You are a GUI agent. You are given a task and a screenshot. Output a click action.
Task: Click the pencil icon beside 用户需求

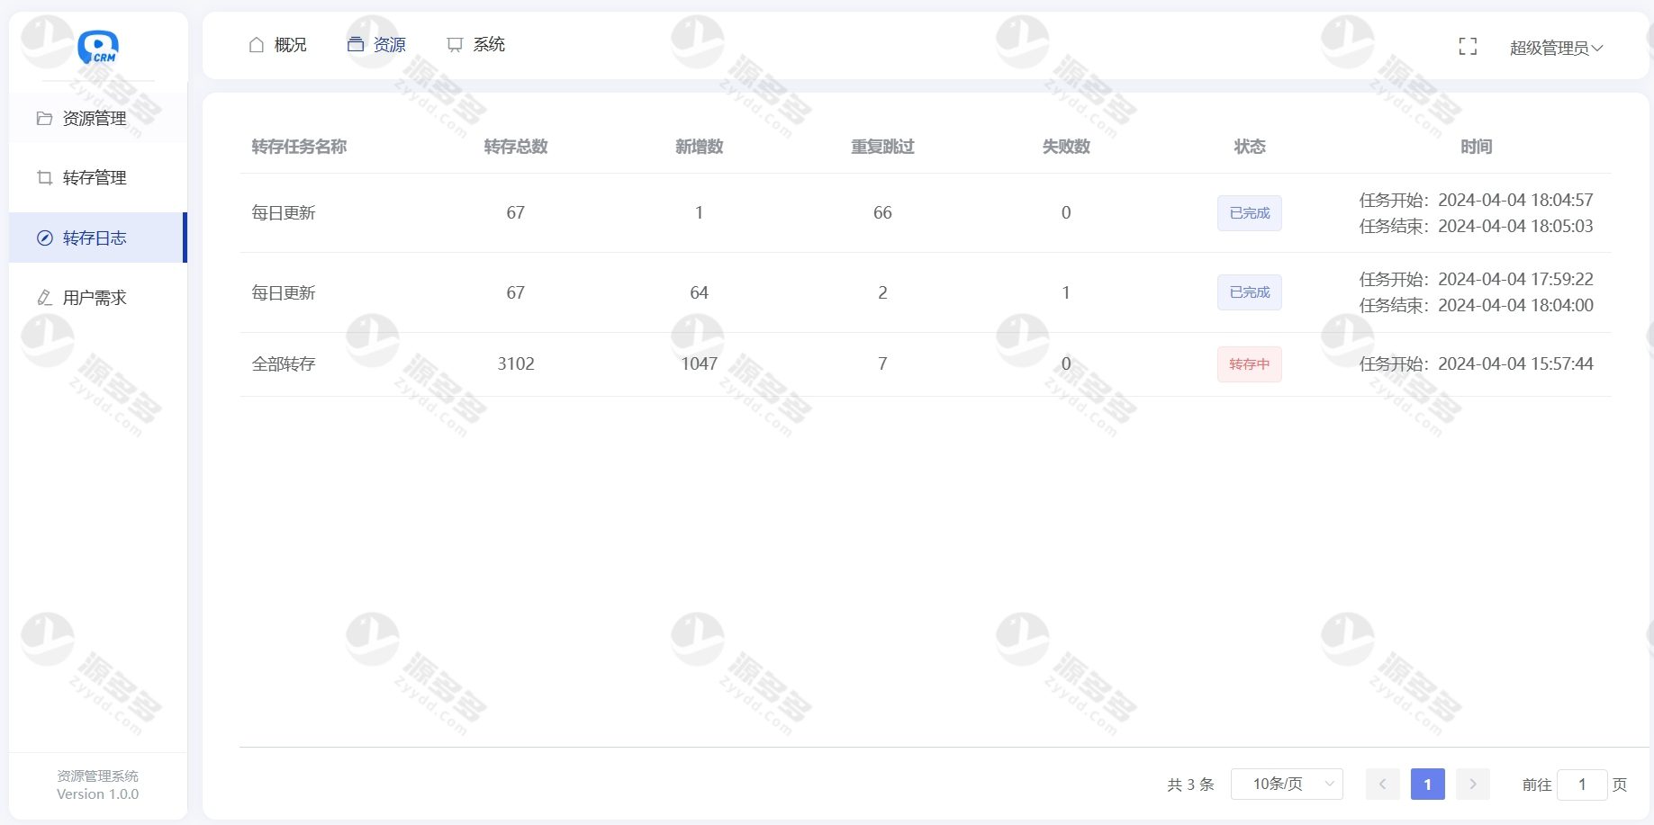(44, 298)
